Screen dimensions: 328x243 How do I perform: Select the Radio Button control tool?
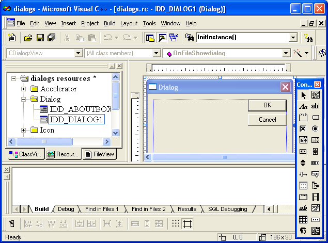point(316,128)
